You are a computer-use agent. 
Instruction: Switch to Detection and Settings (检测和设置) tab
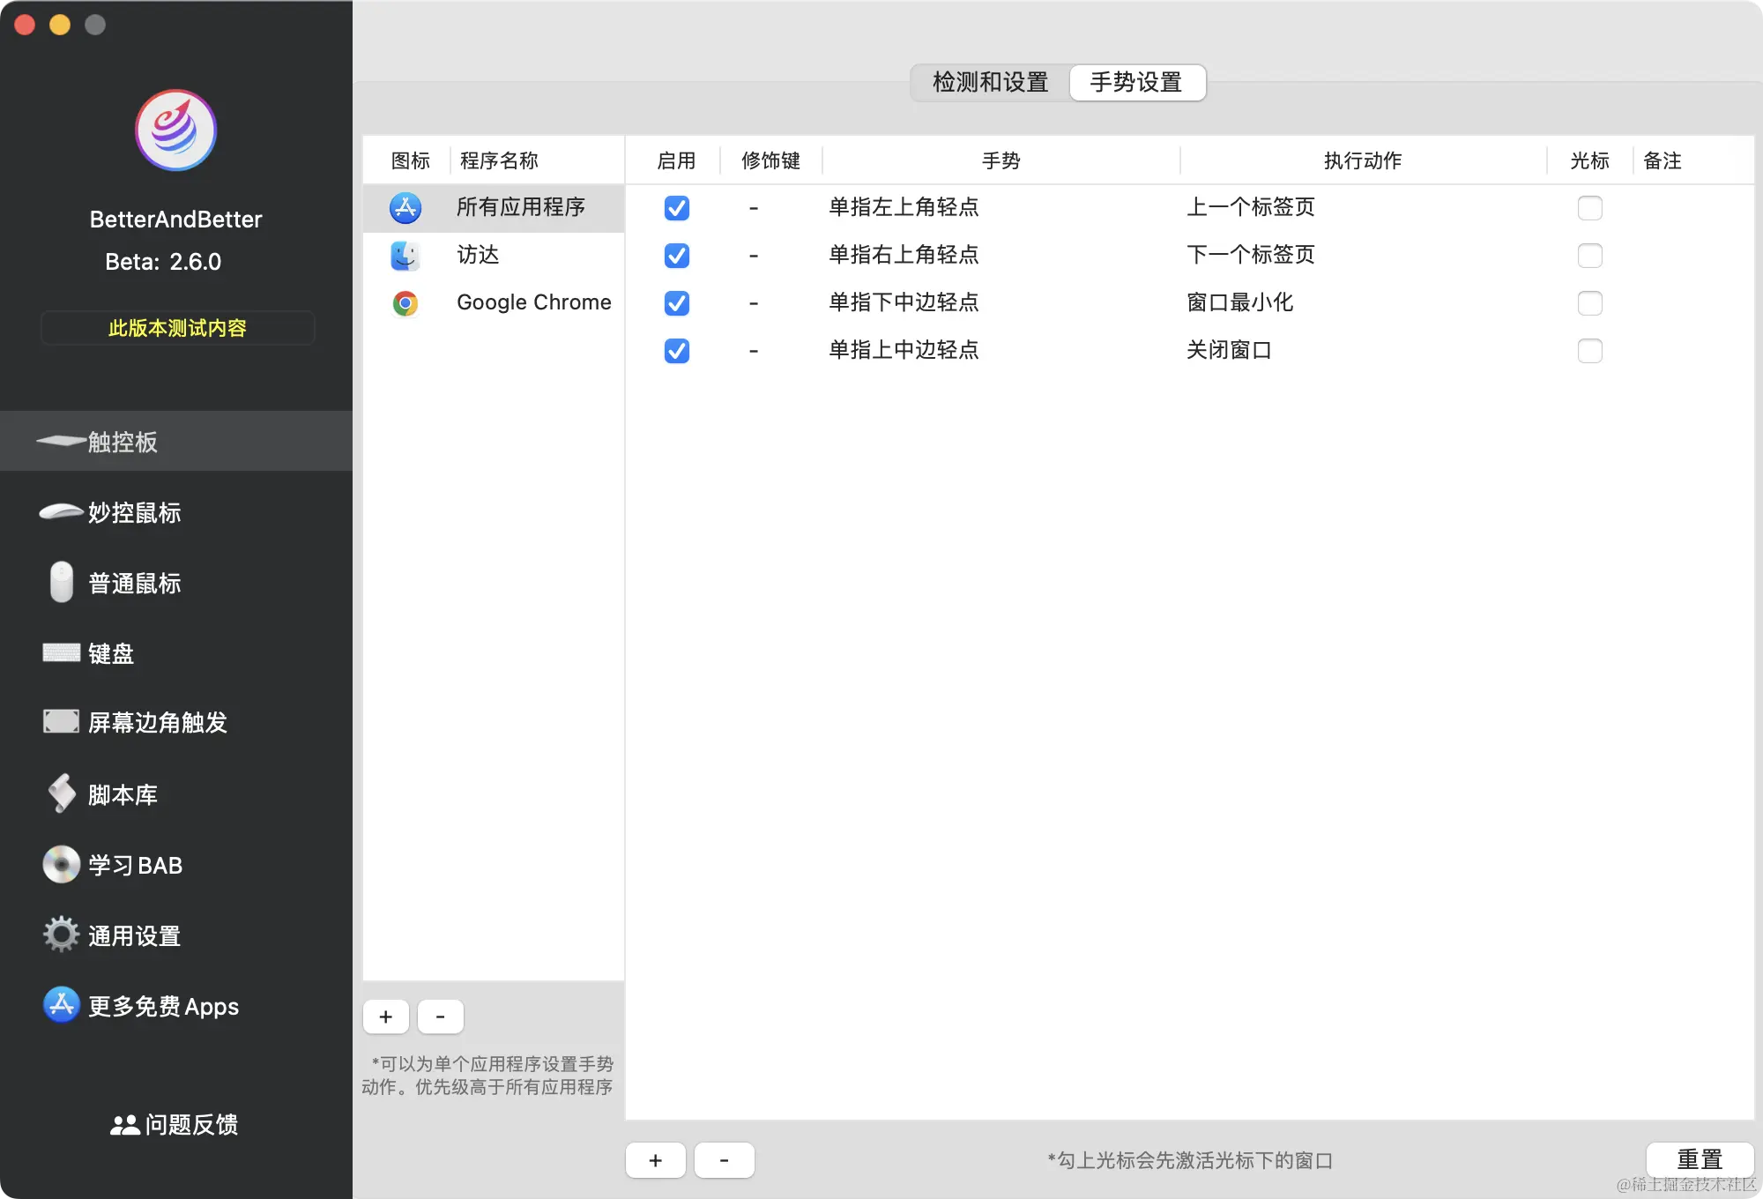click(x=990, y=83)
